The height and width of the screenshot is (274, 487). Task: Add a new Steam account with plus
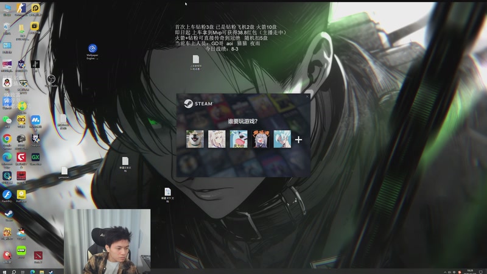click(x=298, y=140)
